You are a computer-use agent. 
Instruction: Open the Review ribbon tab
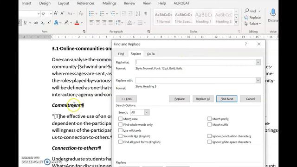point(129,3)
